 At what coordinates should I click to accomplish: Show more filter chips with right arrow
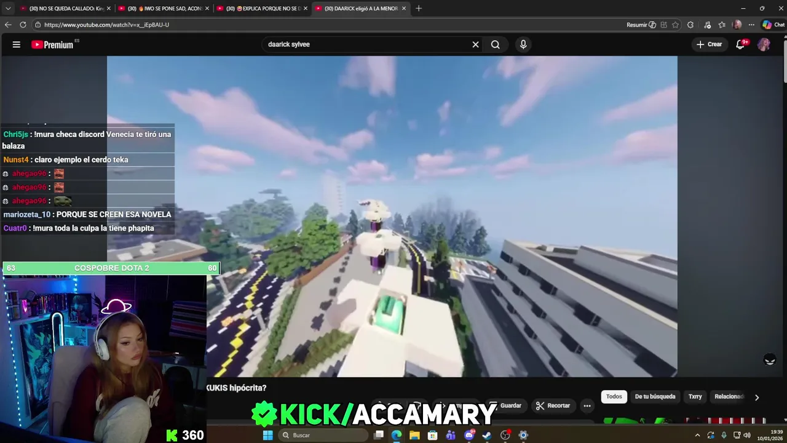coord(757,397)
